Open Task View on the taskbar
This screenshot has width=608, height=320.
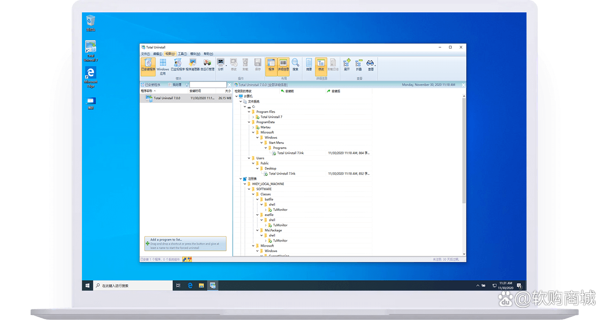(178, 285)
